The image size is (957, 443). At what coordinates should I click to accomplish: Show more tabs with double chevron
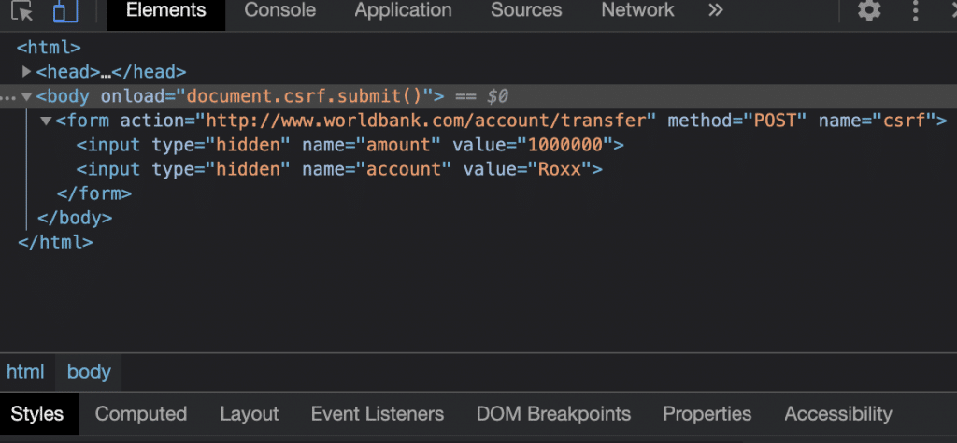tap(716, 10)
